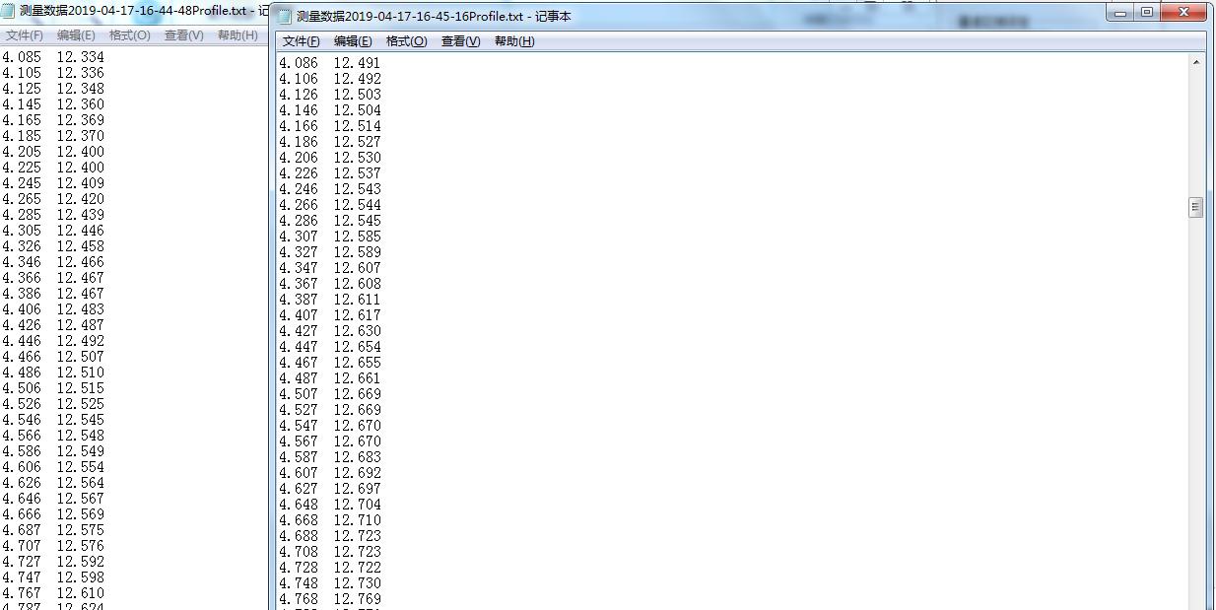This screenshot has height=610, width=1216.
Task: Open the 文件(F) menu in the front Notepad
Action: [x=301, y=41]
